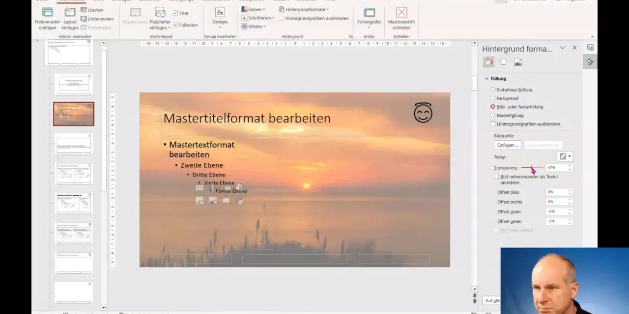Select the layout thumbnail above the sunset one
This screenshot has height=314, width=629.
74,84
